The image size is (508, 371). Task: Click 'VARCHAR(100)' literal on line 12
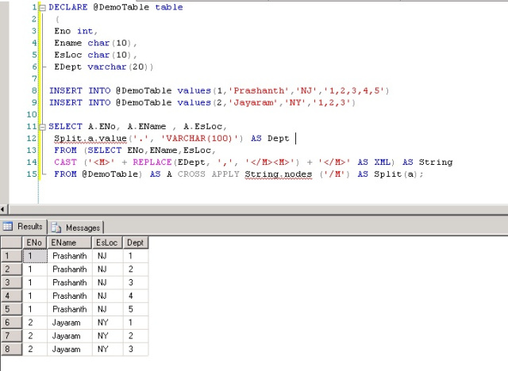click(x=199, y=139)
